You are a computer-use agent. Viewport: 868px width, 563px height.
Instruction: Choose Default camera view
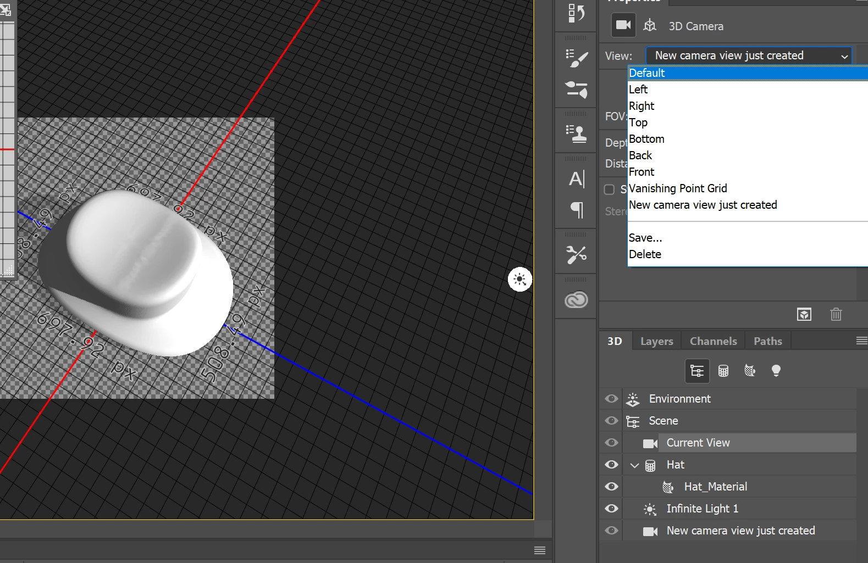pos(748,73)
